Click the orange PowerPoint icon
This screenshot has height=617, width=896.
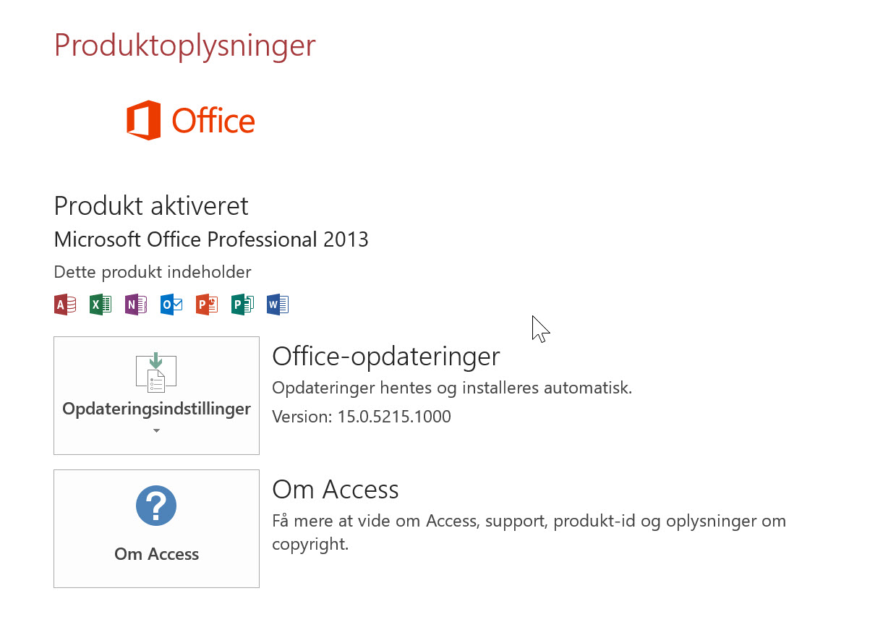click(x=207, y=305)
